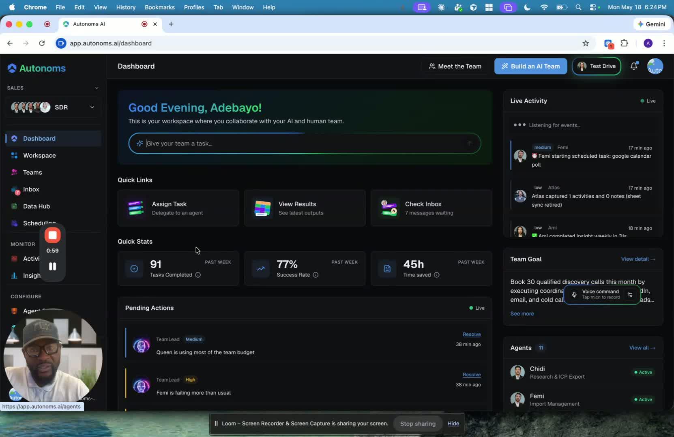Click the send arrow in task field
The image size is (674, 437).
(x=470, y=144)
